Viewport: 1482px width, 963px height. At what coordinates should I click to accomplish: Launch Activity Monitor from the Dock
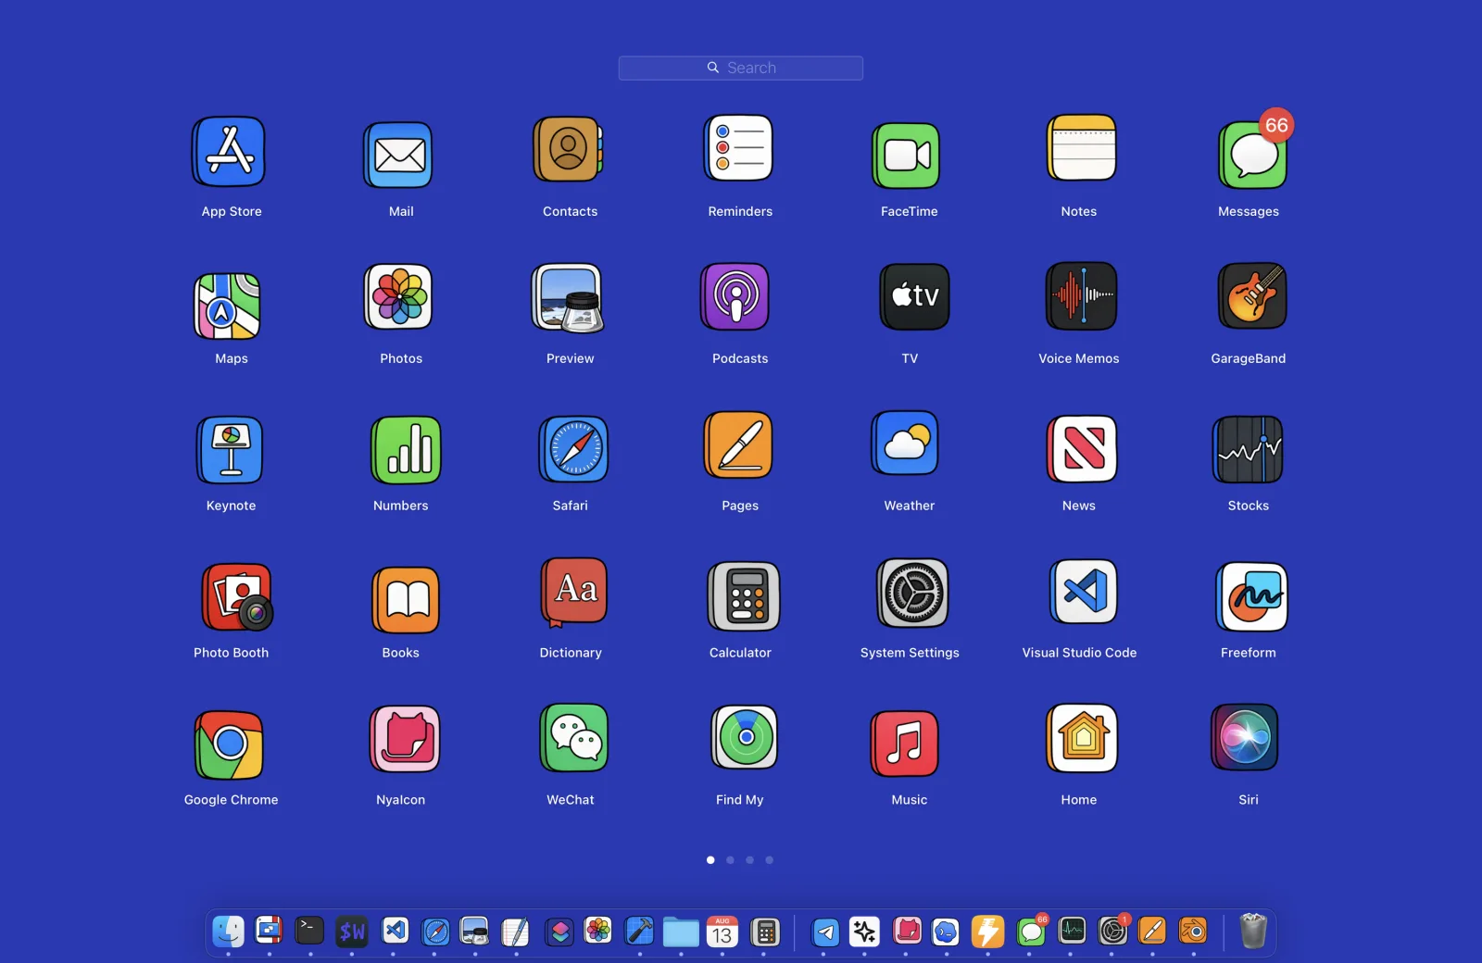pyautogui.click(x=1072, y=930)
